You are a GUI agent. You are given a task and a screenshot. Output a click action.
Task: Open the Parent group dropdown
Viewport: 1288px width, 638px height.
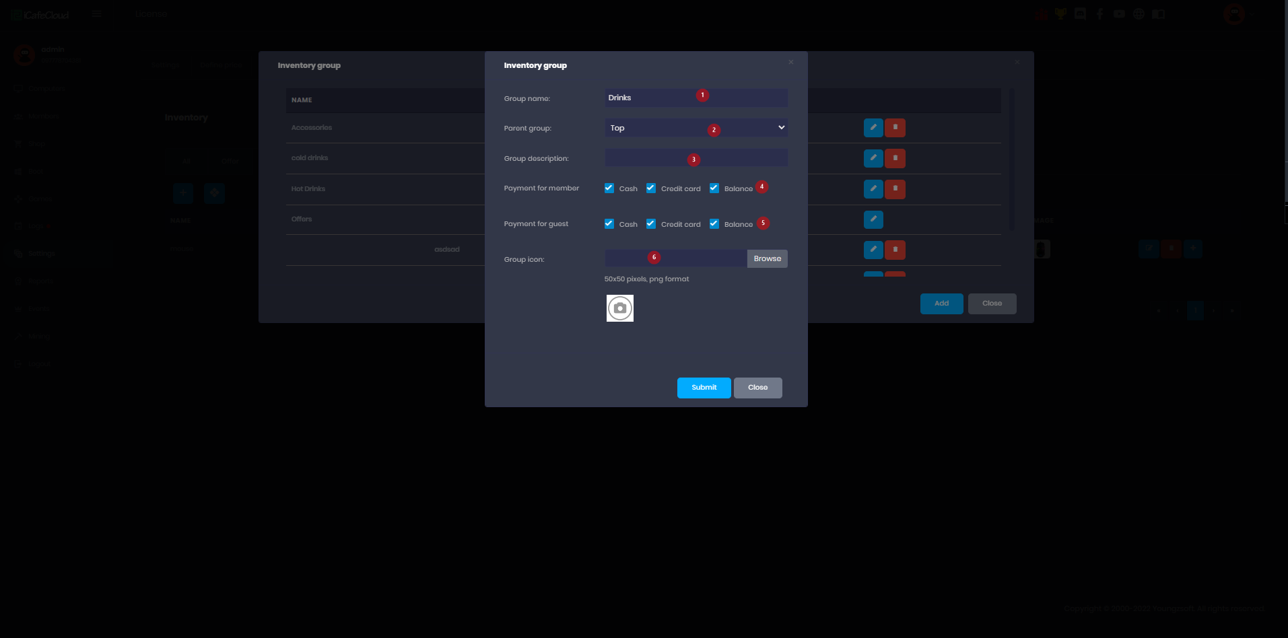pos(696,128)
